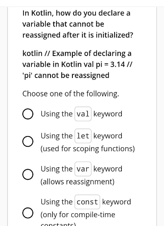Click 'Using the' text in let option
Screen dimensions: 164x226
(57, 136)
